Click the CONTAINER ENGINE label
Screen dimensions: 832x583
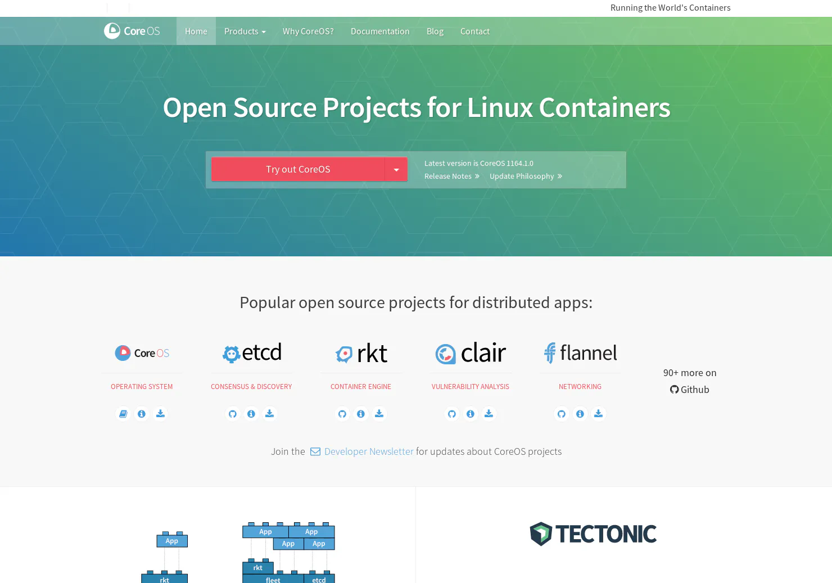coord(361,387)
